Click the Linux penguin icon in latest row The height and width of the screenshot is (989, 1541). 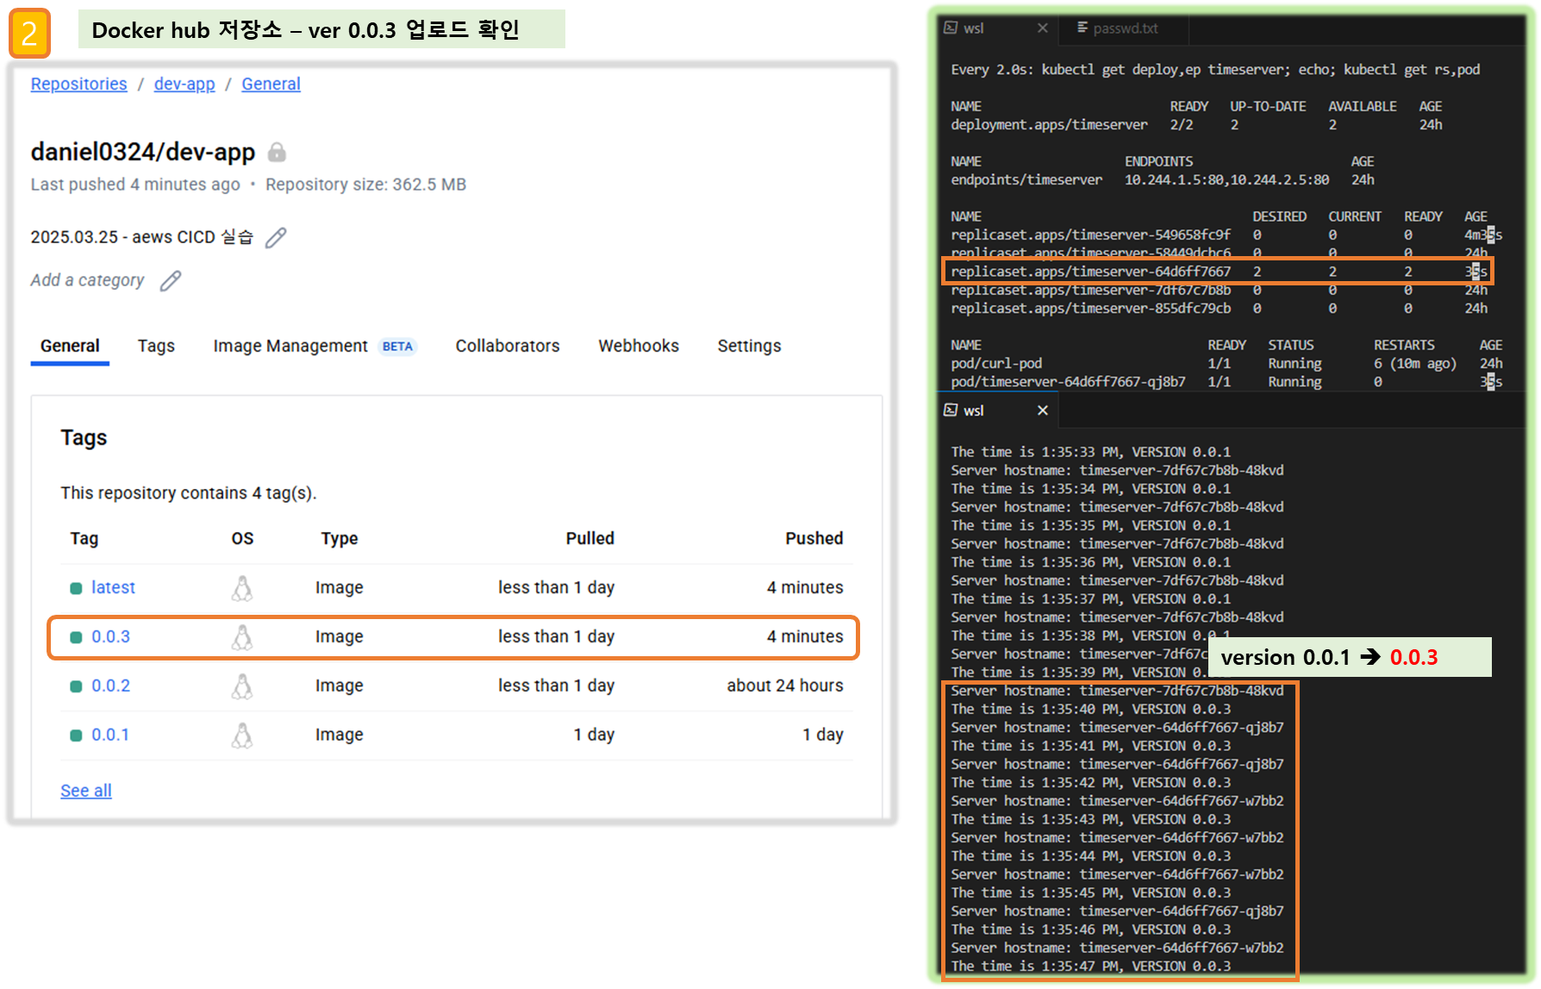click(x=242, y=588)
